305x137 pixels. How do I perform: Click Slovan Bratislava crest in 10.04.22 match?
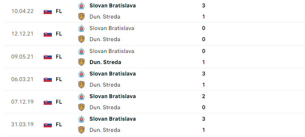(x=81, y=6)
